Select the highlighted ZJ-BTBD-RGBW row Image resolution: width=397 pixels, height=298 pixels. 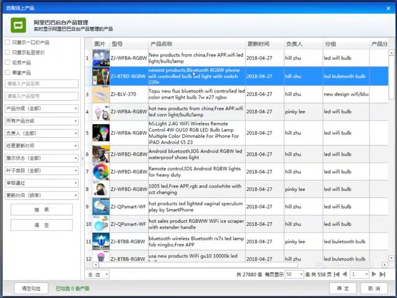point(236,76)
